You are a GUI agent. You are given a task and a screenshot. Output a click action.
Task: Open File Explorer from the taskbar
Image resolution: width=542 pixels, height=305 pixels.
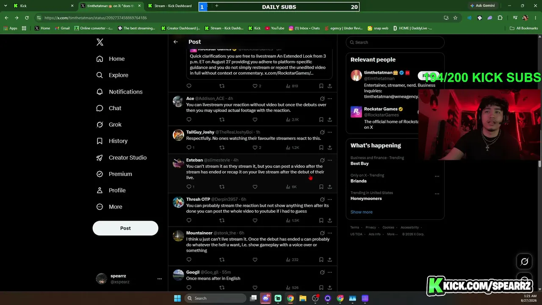pyautogui.click(x=303, y=298)
